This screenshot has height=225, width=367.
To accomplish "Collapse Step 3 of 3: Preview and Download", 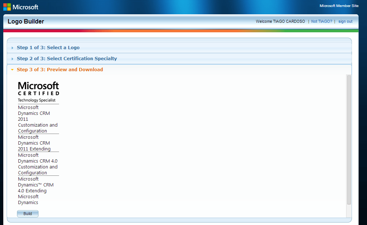I will click(60, 69).
